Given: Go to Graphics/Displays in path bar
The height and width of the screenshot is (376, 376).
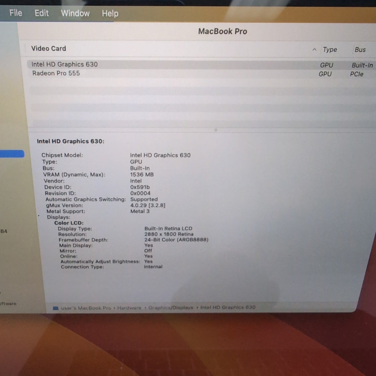Looking at the screenshot, I should (x=170, y=308).
